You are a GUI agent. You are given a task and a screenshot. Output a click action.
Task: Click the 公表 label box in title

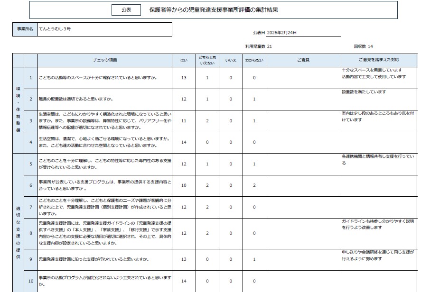(126, 9)
